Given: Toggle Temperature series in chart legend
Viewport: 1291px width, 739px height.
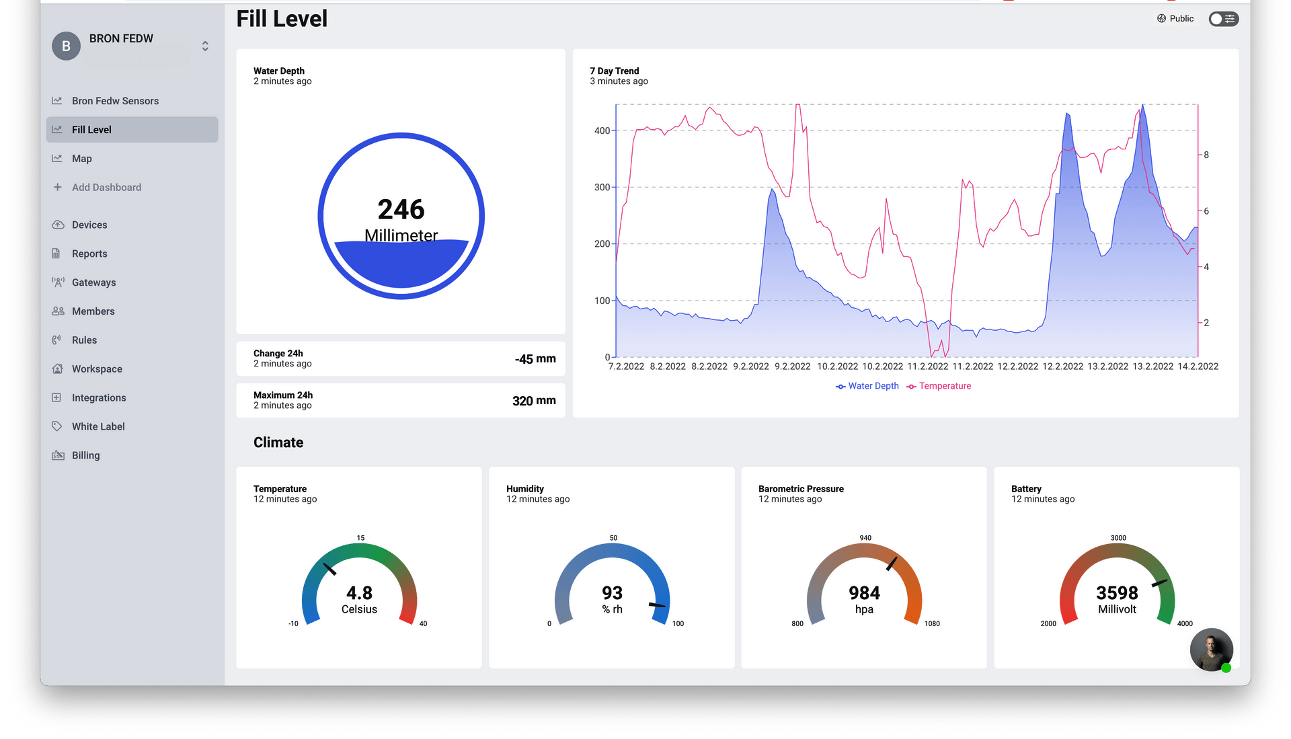Looking at the screenshot, I should 939,386.
